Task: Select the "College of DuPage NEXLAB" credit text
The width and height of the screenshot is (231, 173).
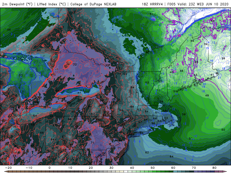Action: [x=93, y=4]
